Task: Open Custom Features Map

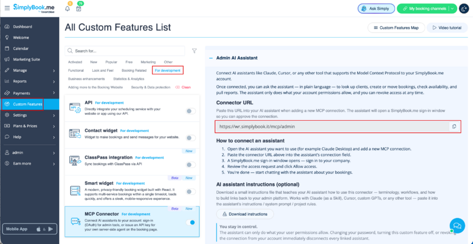Action: (x=396, y=28)
